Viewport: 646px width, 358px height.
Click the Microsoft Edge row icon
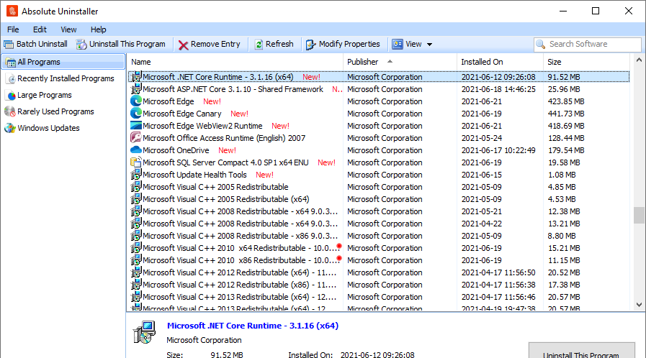click(136, 101)
